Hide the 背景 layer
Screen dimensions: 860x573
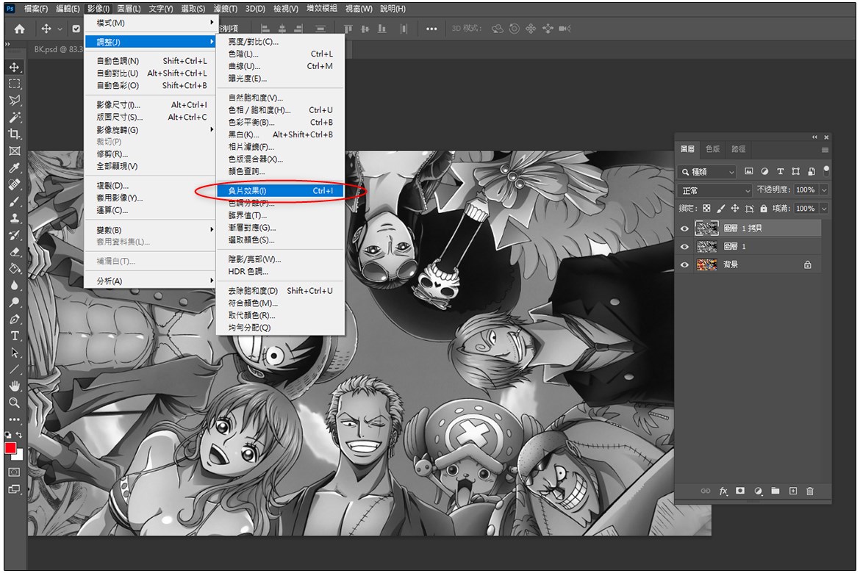coord(684,265)
